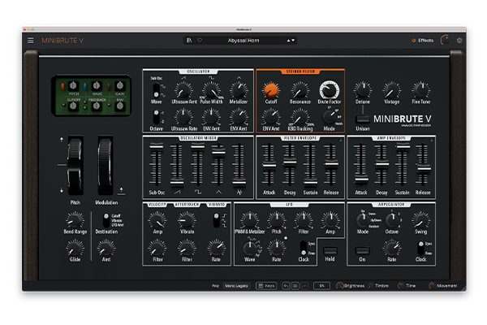
Task: Turn the arpeggiator On button
Action: tap(362, 251)
